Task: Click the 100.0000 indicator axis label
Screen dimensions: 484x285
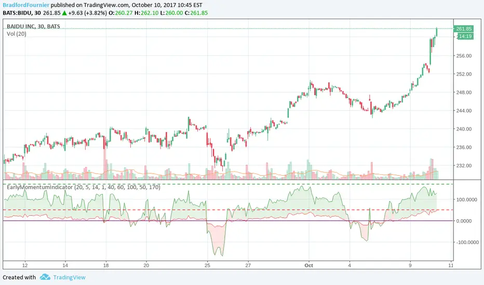Action: click(x=467, y=199)
